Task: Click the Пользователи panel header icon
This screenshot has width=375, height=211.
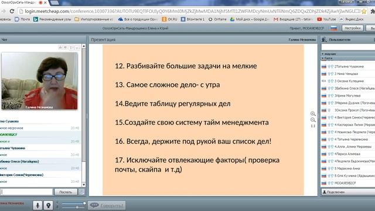Action: point(324,39)
